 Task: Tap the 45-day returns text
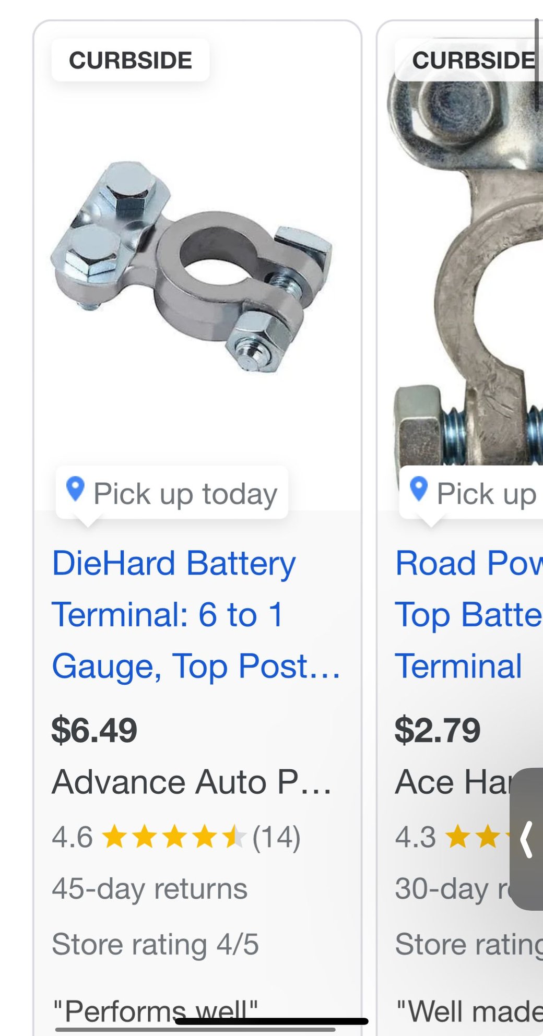point(149,889)
